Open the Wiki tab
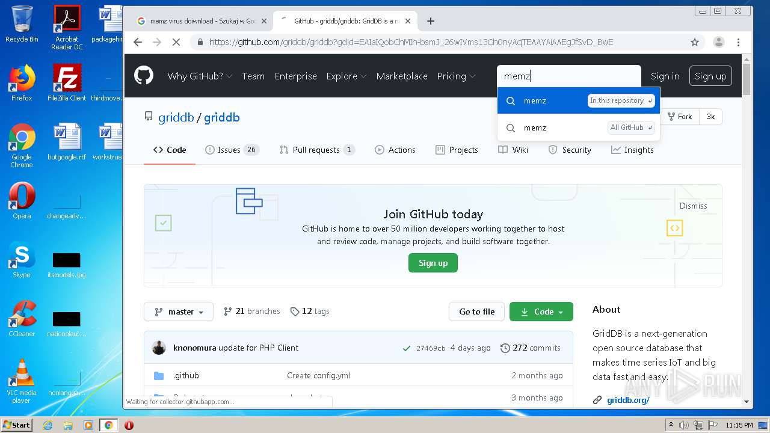Image resolution: width=770 pixels, height=433 pixels. tap(513, 150)
